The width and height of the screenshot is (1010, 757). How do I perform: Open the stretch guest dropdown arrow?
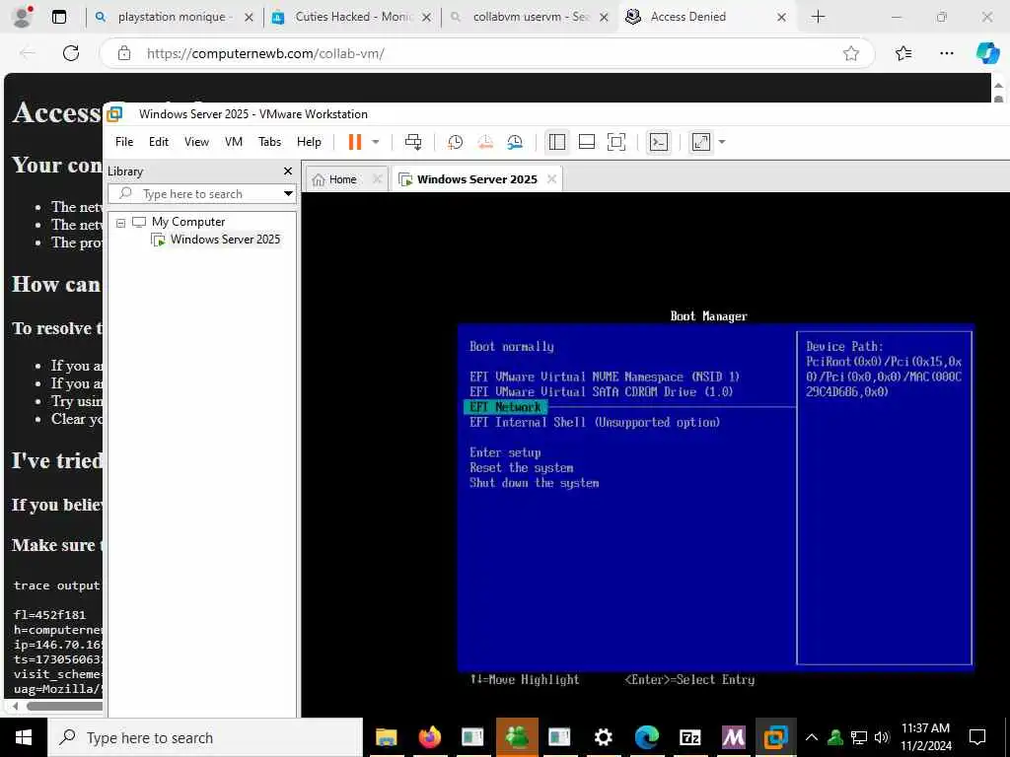(722, 142)
